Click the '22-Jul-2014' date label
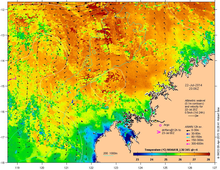 point(193,85)
